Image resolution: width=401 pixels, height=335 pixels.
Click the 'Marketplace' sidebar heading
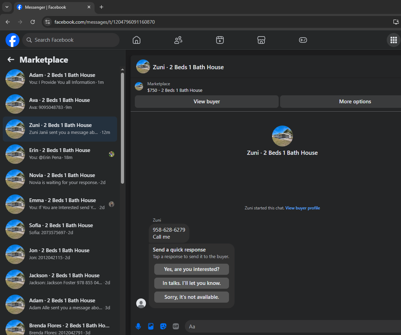point(44,60)
